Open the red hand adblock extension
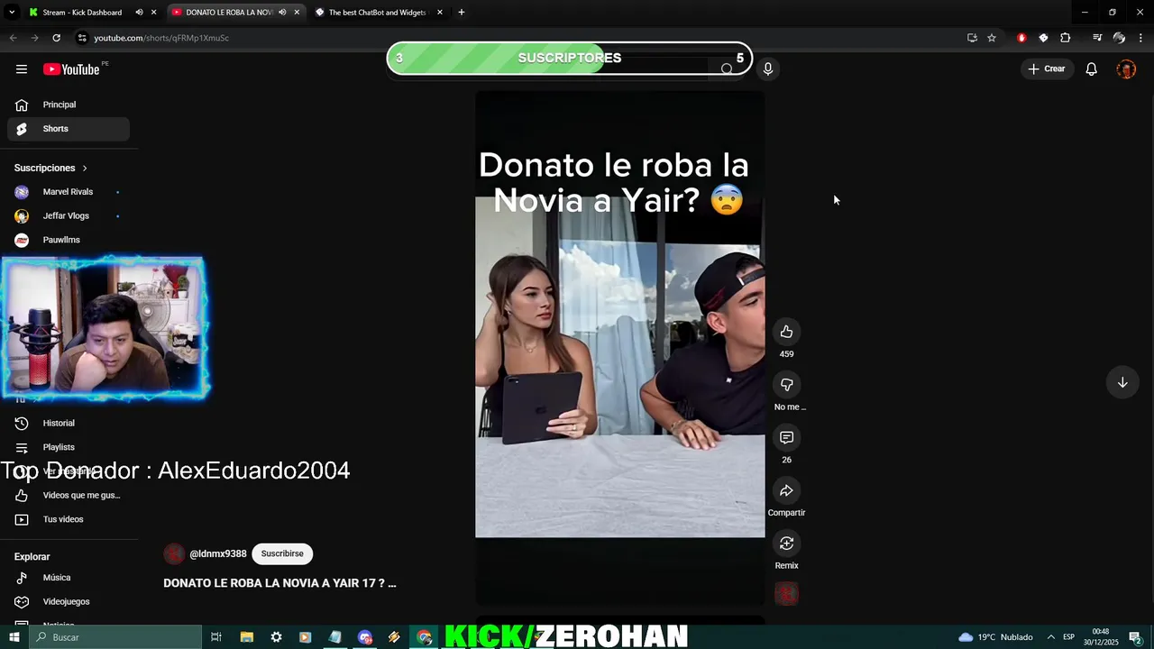The width and height of the screenshot is (1154, 649). (1021, 38)
